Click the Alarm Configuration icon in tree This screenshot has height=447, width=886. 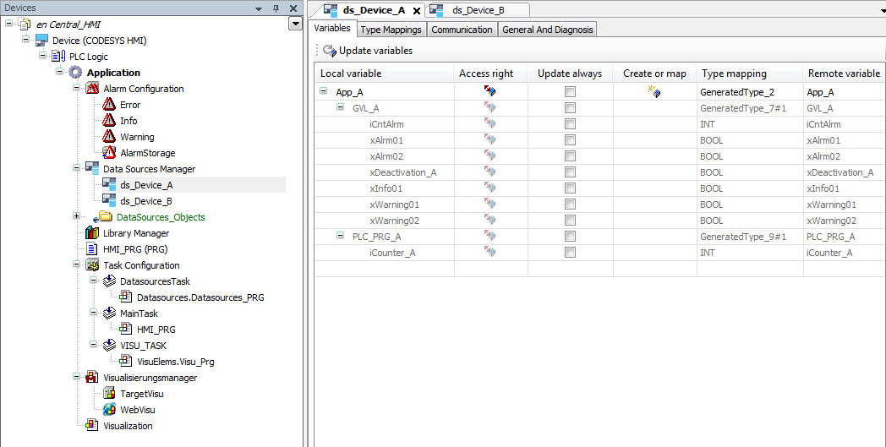tap(93, 89)
